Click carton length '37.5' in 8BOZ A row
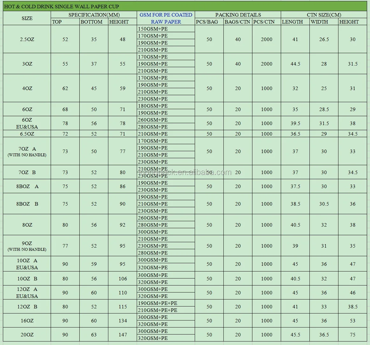The image size is (370, 345). pos(295,186)
